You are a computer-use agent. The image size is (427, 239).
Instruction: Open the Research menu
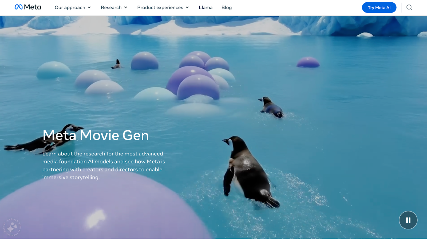tap(111, 7)
